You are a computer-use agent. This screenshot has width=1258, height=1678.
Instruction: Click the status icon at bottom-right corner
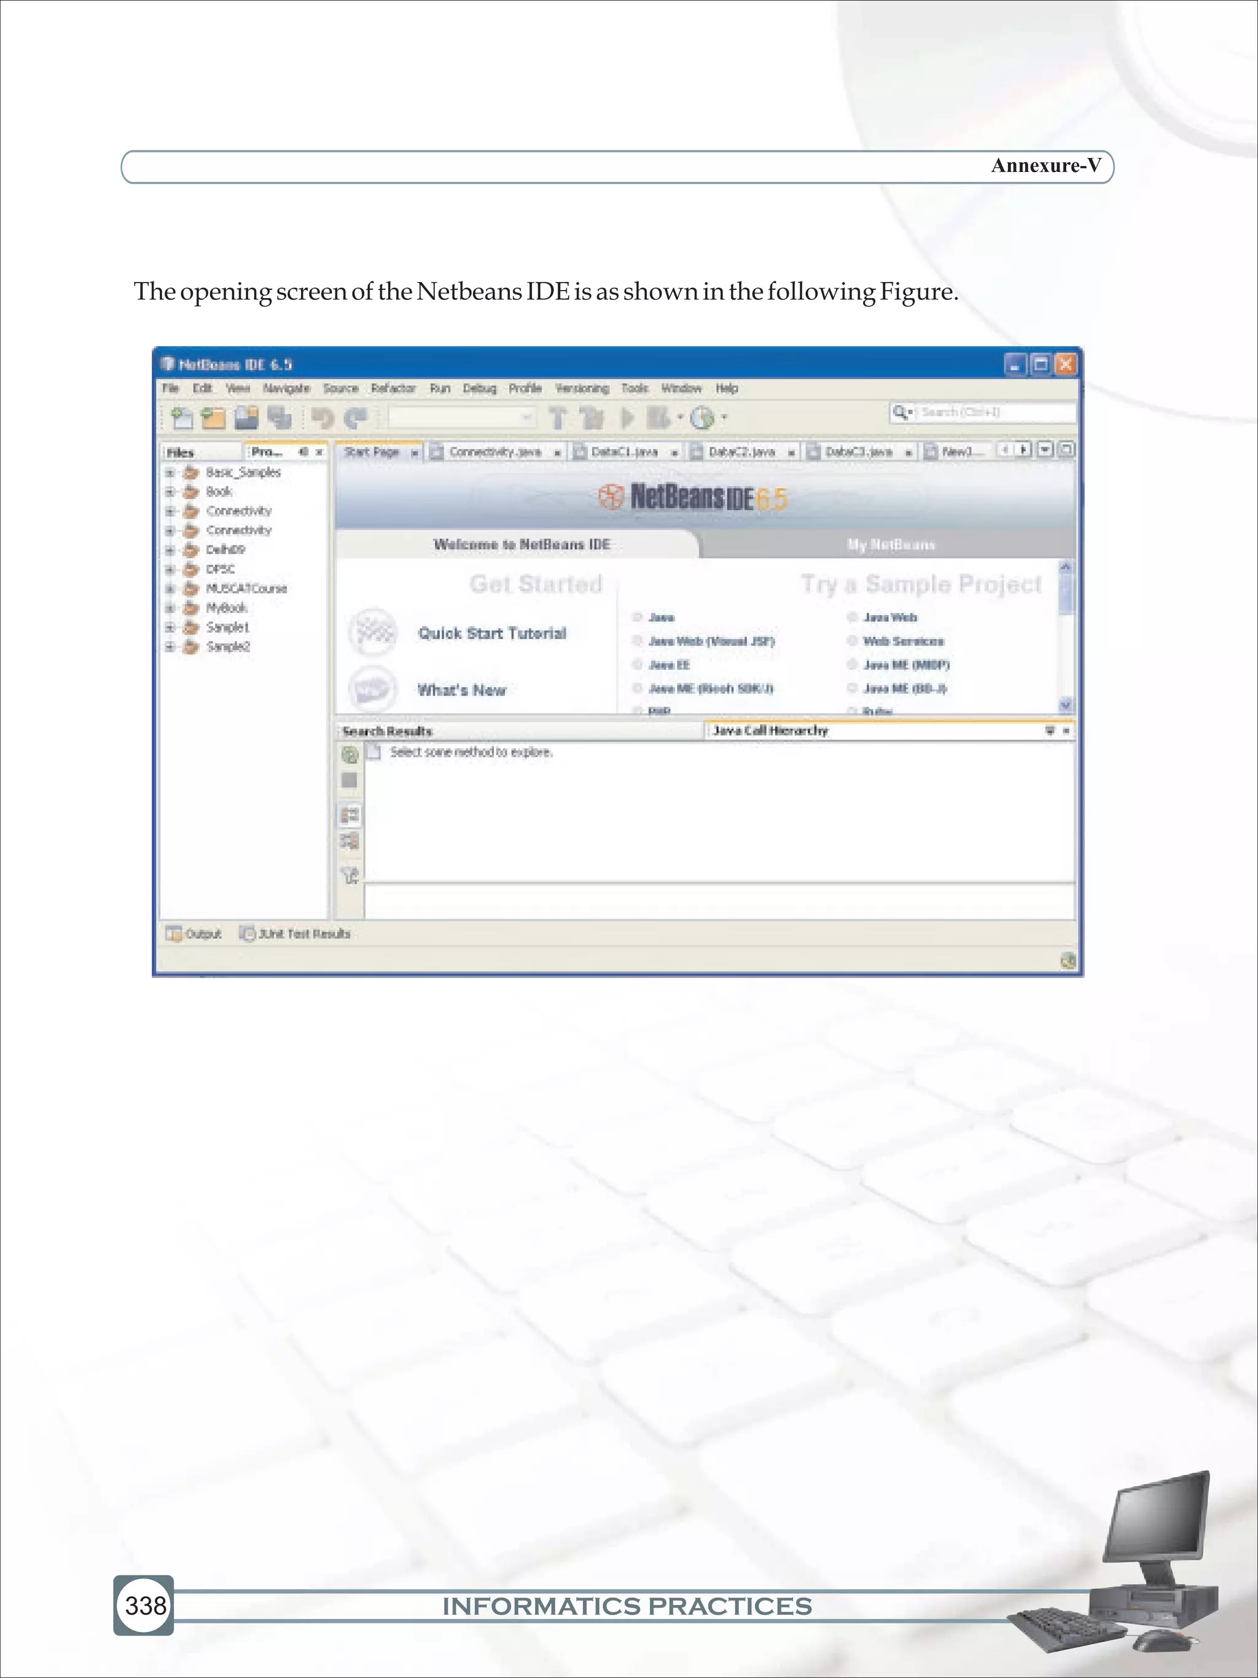tap(1068, 961)
